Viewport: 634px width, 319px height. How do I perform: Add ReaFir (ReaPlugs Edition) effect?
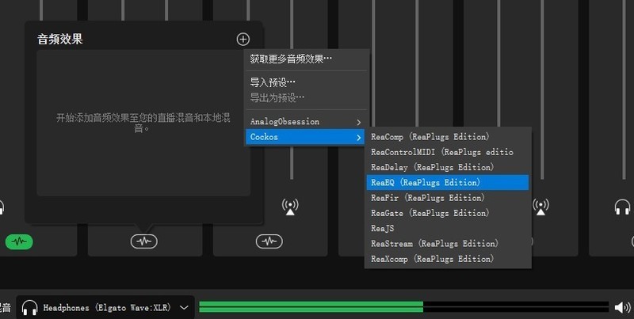click(x=448, y=198)
